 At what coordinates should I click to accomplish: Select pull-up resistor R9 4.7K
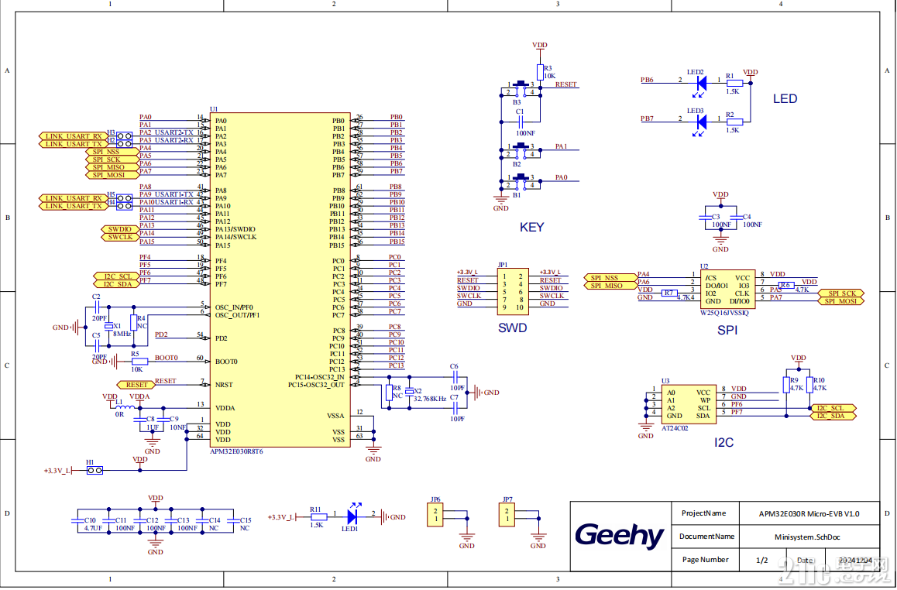point(786,385)
